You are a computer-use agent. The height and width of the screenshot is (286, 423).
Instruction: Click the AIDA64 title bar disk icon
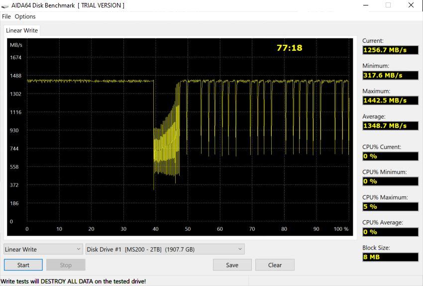pos(5,5)
